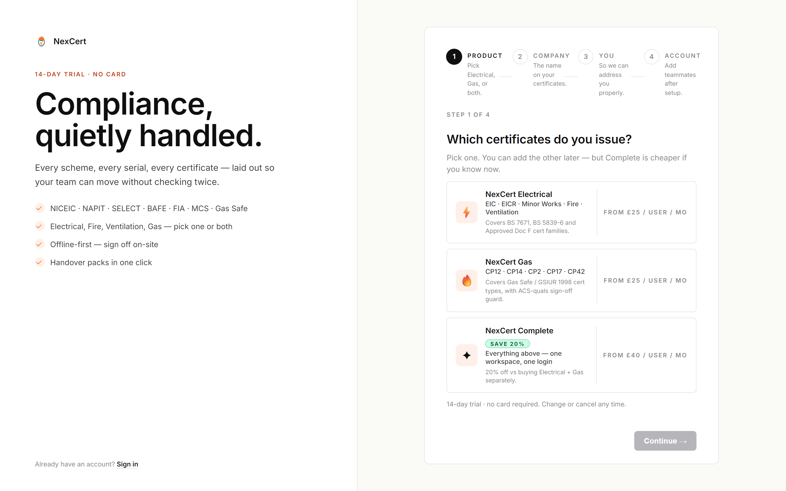This screenshot has width=786, height=491.
Task: Click the lightning bolt Electrical icon
Action: click(466, 212)
